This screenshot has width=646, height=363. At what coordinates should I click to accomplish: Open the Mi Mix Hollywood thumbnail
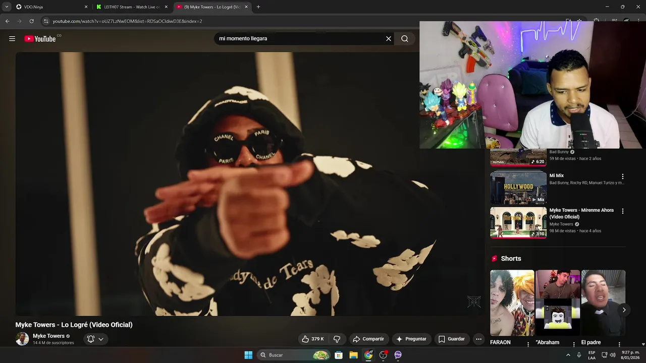point(518,188)
